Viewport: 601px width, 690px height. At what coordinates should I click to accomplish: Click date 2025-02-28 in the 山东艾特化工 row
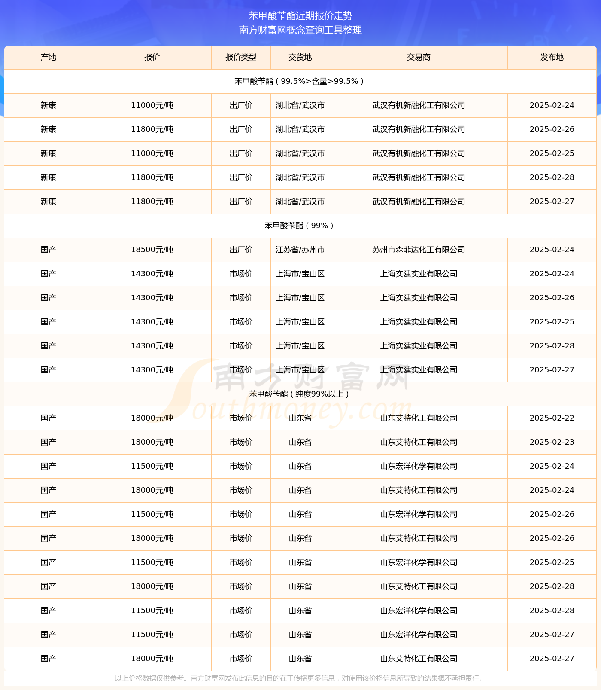coord(552,586)
